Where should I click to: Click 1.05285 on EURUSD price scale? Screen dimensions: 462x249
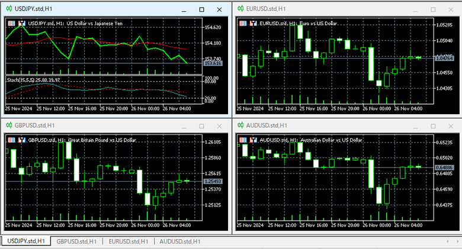[444, 25]
